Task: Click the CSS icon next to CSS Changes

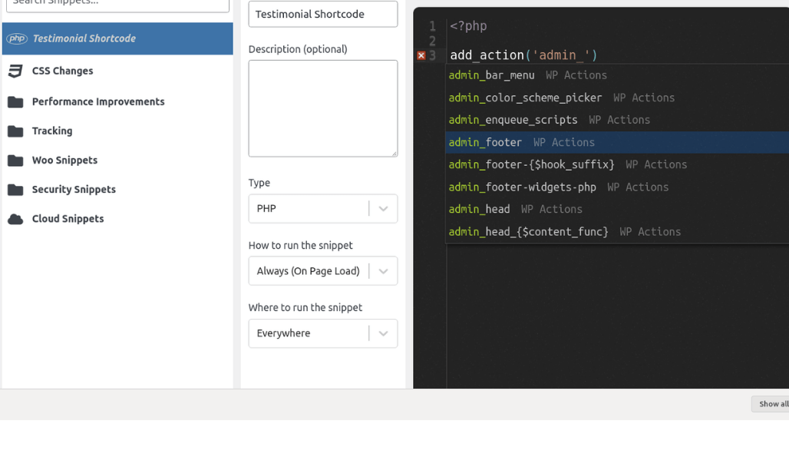Action: 15,71
